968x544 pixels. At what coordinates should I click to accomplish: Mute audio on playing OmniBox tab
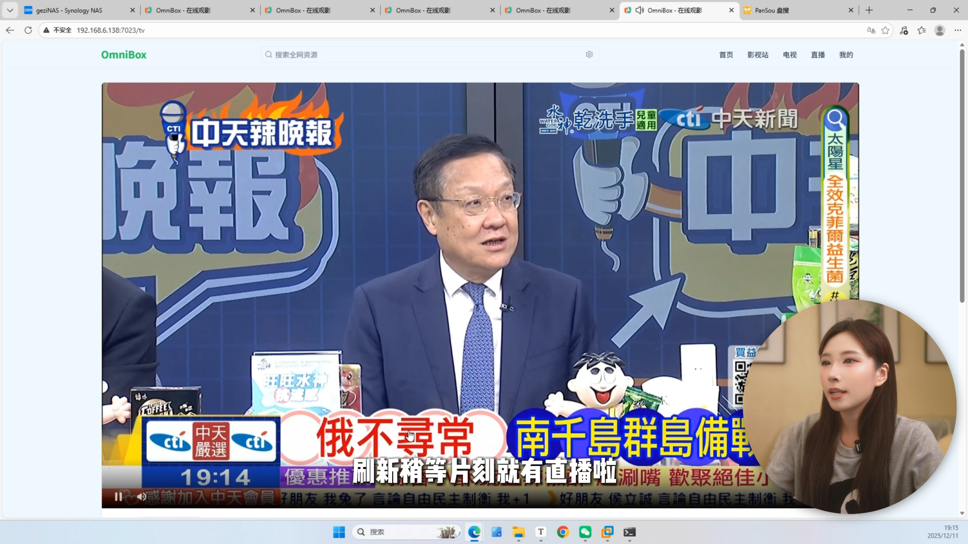(x=639, y=10)
